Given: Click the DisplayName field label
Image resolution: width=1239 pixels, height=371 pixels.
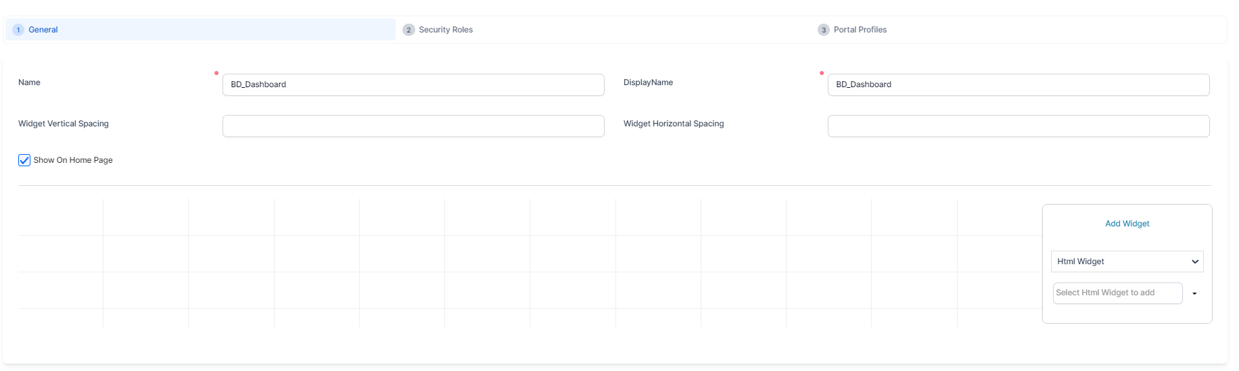Looking at the screenshot, I should (648, 82).
